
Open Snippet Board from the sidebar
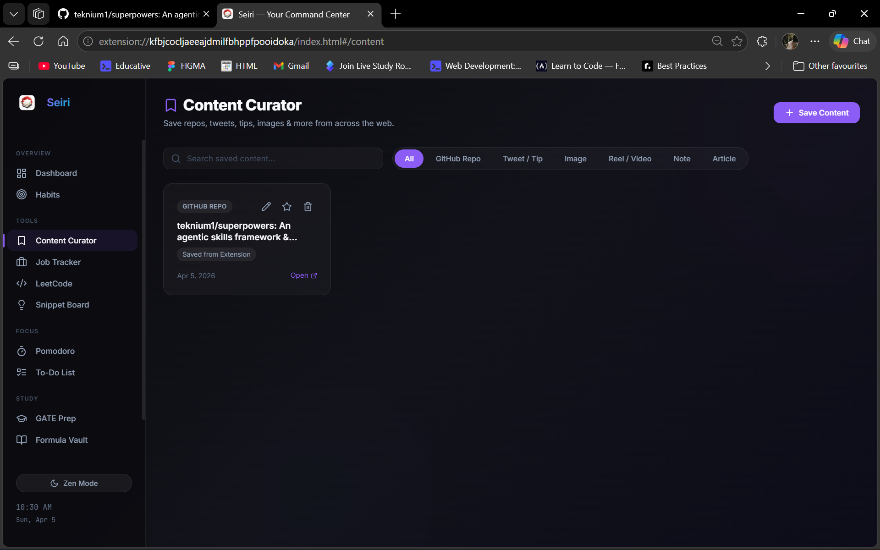(x=62, y=305)
